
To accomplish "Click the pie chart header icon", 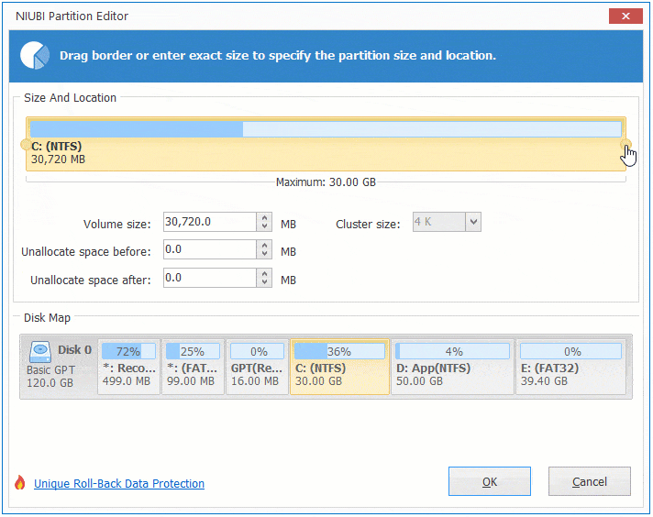I will 36,55.
